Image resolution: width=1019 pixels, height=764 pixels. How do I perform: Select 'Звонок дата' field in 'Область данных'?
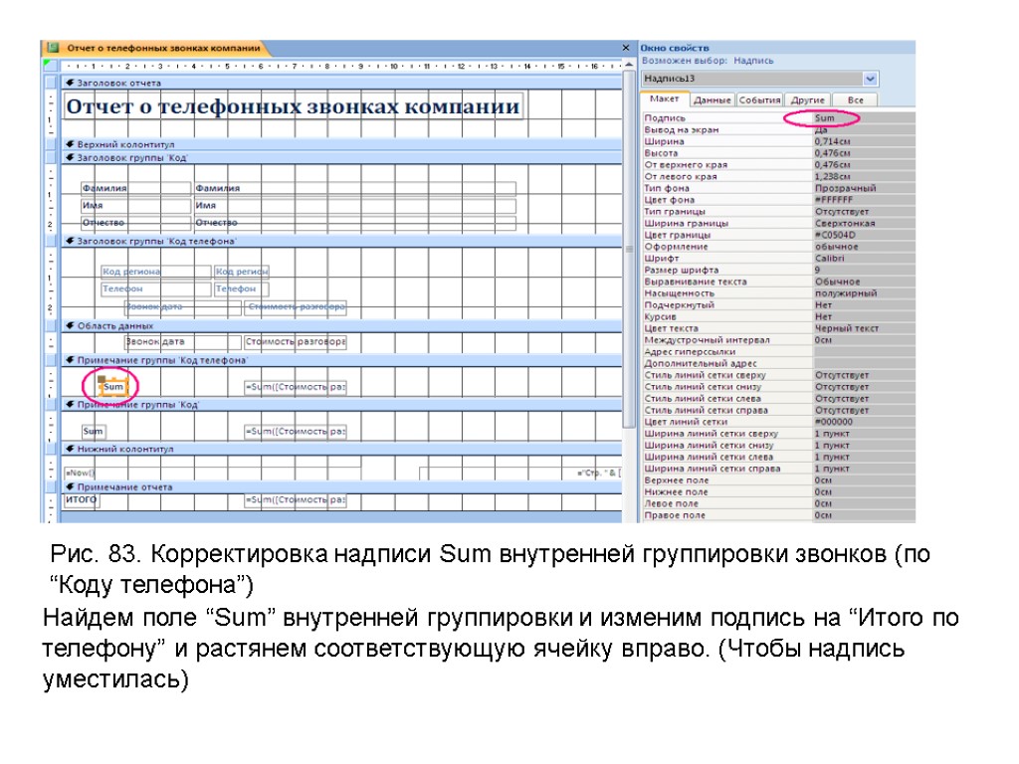[x=183, y=341]
